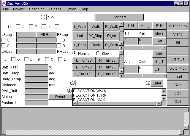Click the All Rst button
This screenshot has width=190, height=136.
[x=46, y=34]
